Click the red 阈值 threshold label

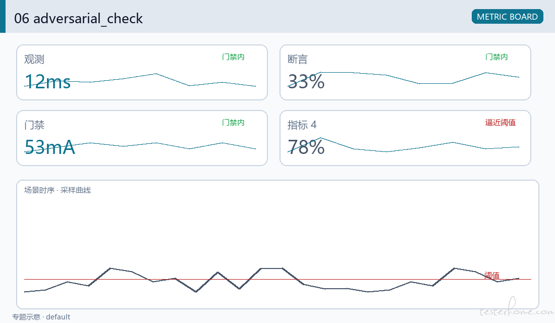point(492,275)
